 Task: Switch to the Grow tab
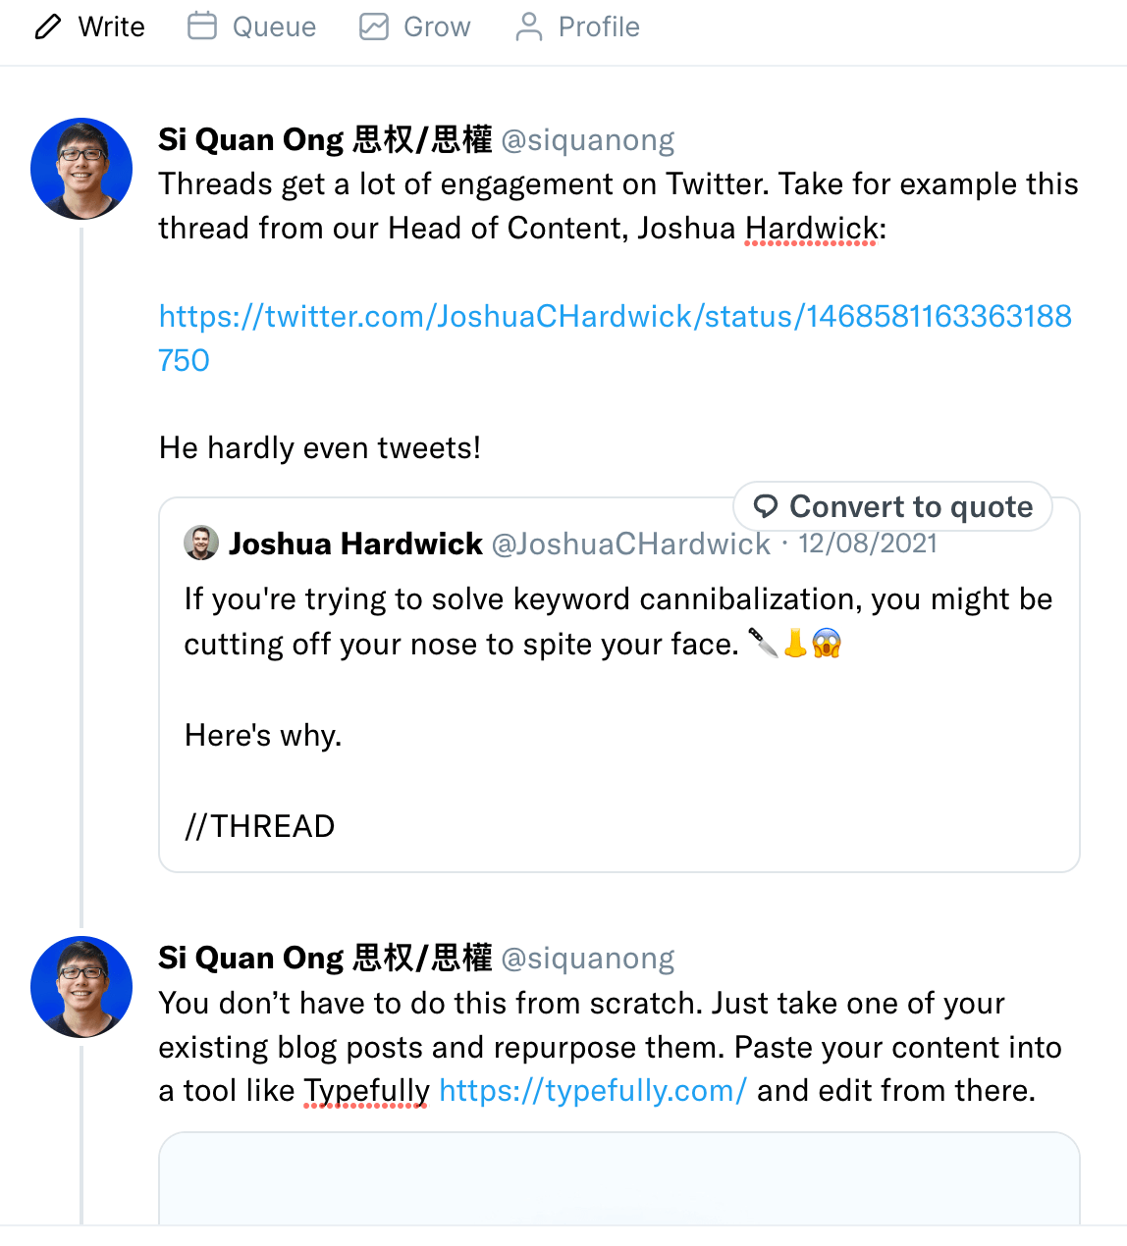(436, 26)
